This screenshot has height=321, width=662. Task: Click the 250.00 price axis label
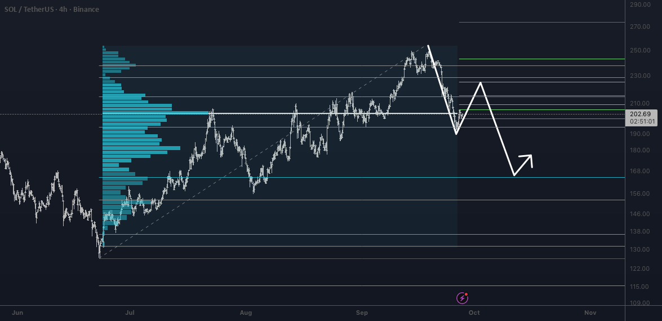(640, 50)
